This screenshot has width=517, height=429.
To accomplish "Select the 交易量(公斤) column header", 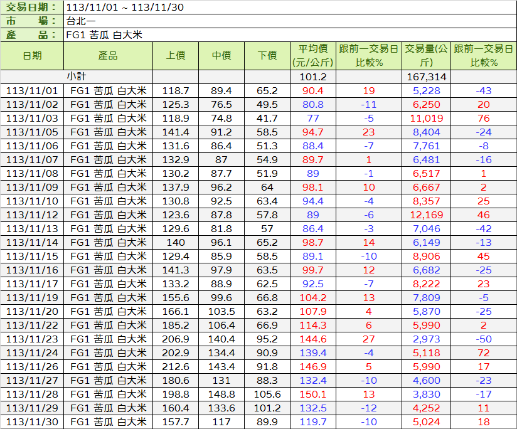I will tap(426, 56).
